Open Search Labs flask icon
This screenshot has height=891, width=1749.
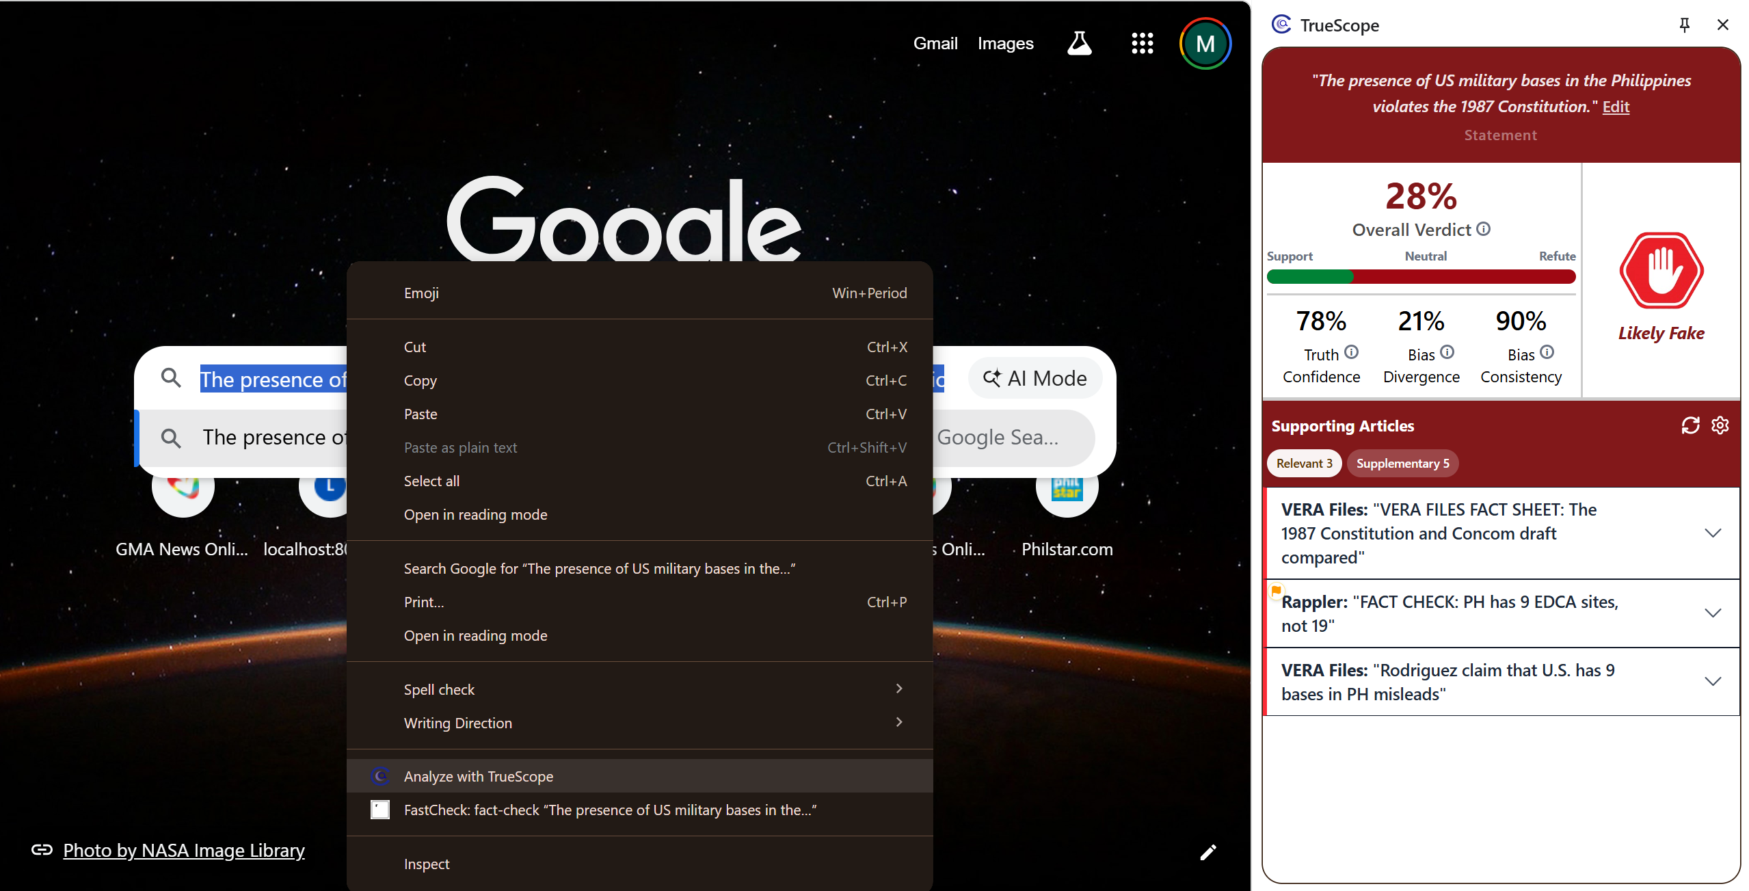(1079, 43)
